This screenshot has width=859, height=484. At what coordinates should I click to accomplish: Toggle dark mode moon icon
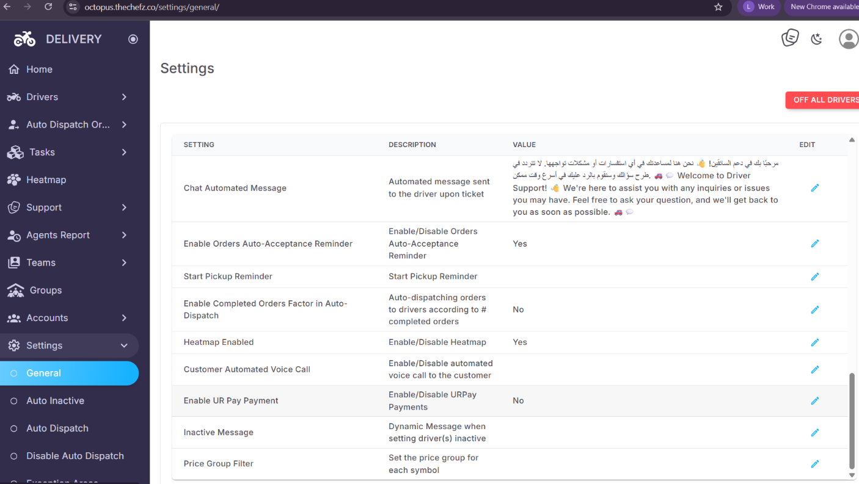click(816, 39)
